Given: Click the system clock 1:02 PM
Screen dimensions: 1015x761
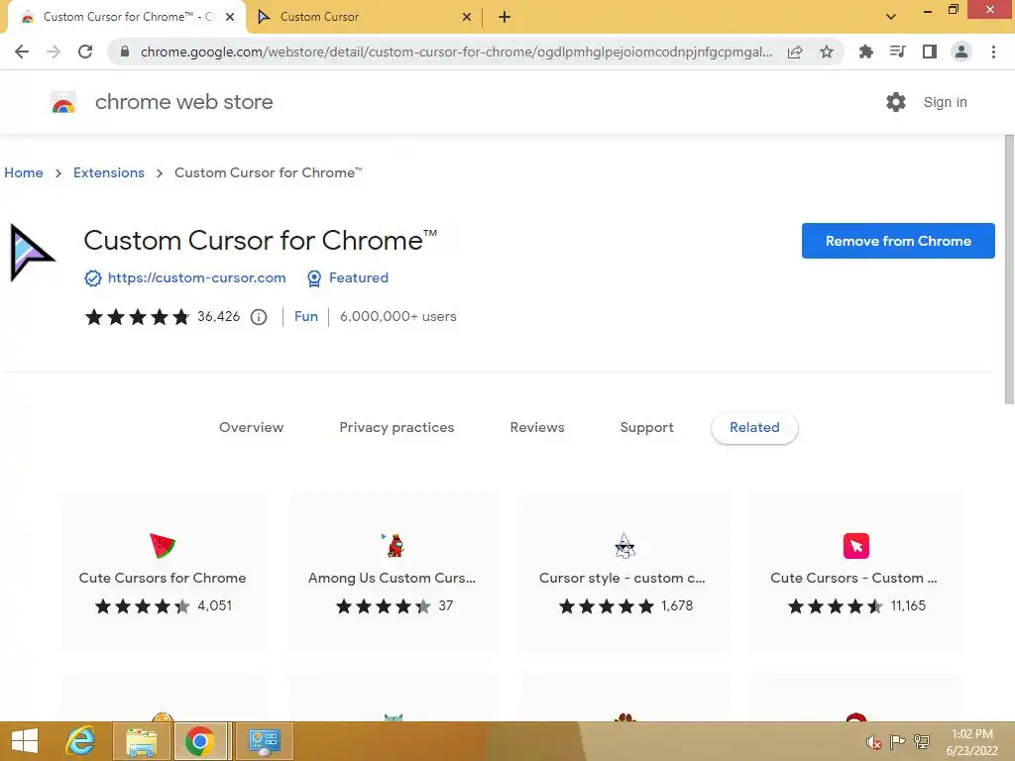Looking at the screenshot, I should coord(971,734).
